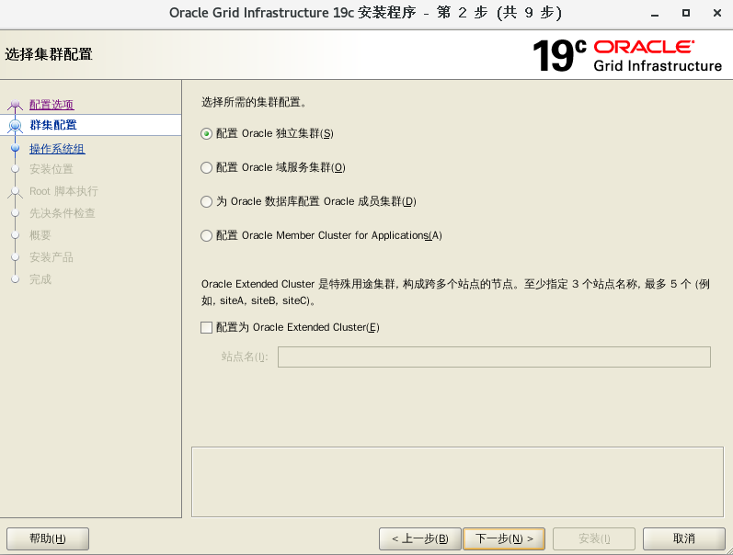The image size is (733, 555).
Task: Choose 配置 Oracle 域服务集群 radio option
Action: pyautogui.click(x=206, y=168)
